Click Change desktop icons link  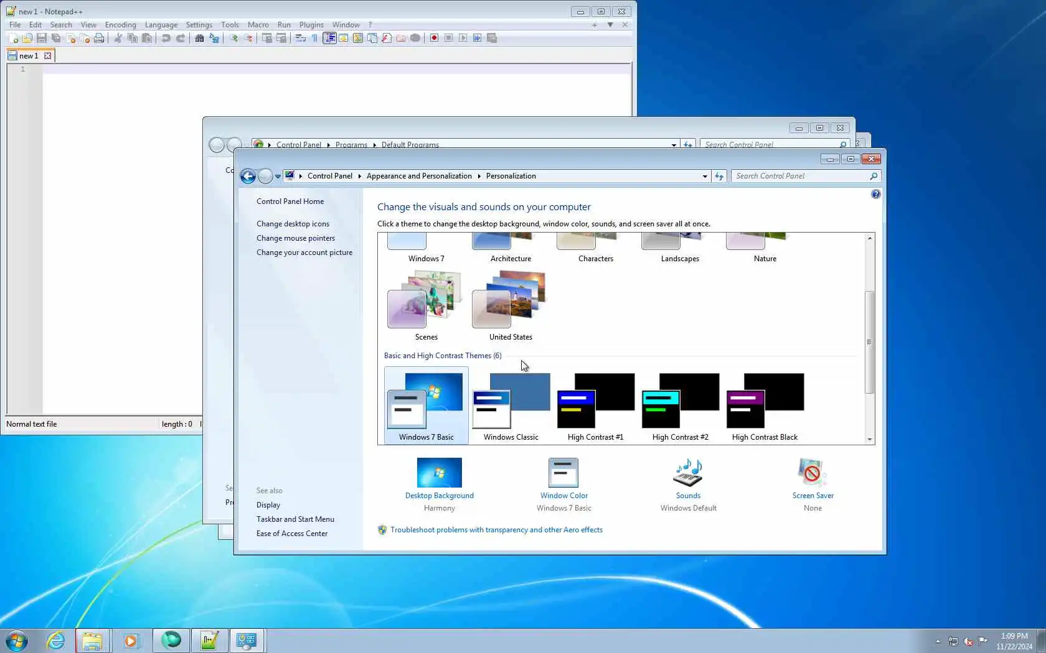click(293, 224)
